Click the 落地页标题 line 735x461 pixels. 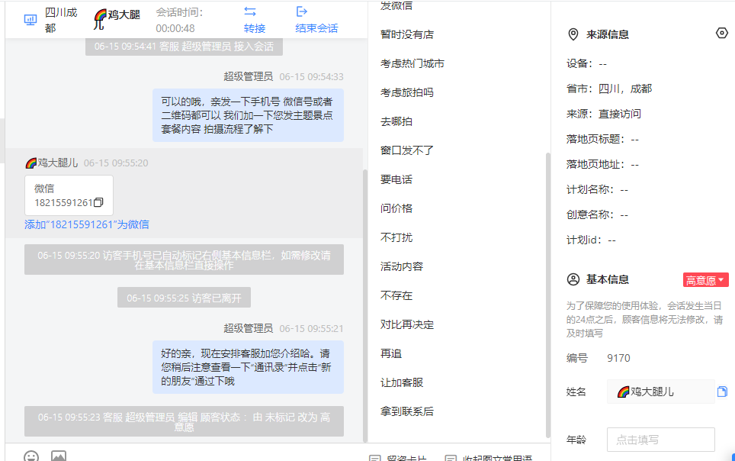pos(602,139)
